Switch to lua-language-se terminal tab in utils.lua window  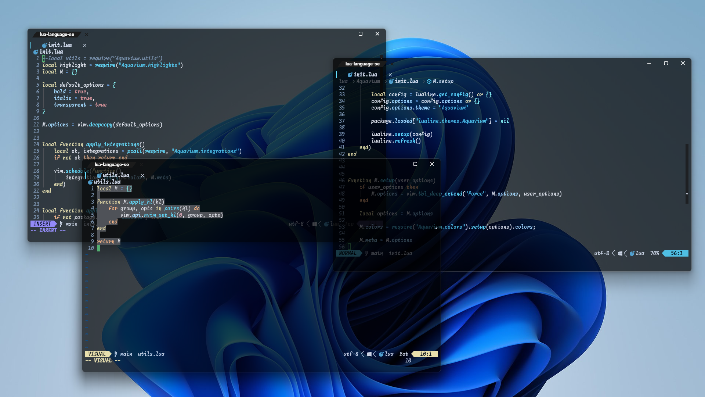point(112,165)
